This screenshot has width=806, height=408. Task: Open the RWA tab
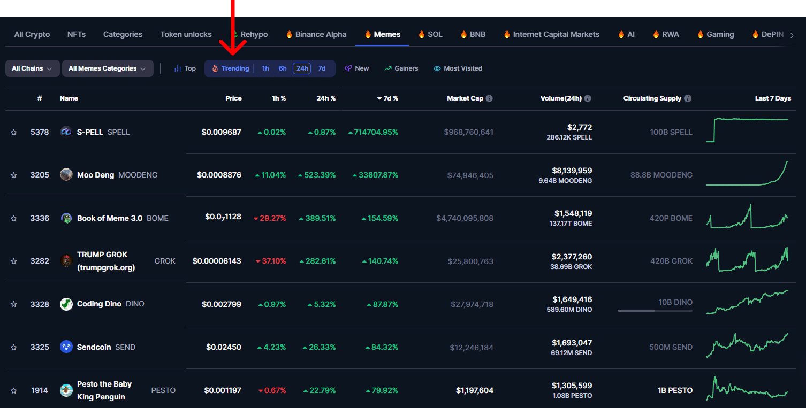coord(666,34)
